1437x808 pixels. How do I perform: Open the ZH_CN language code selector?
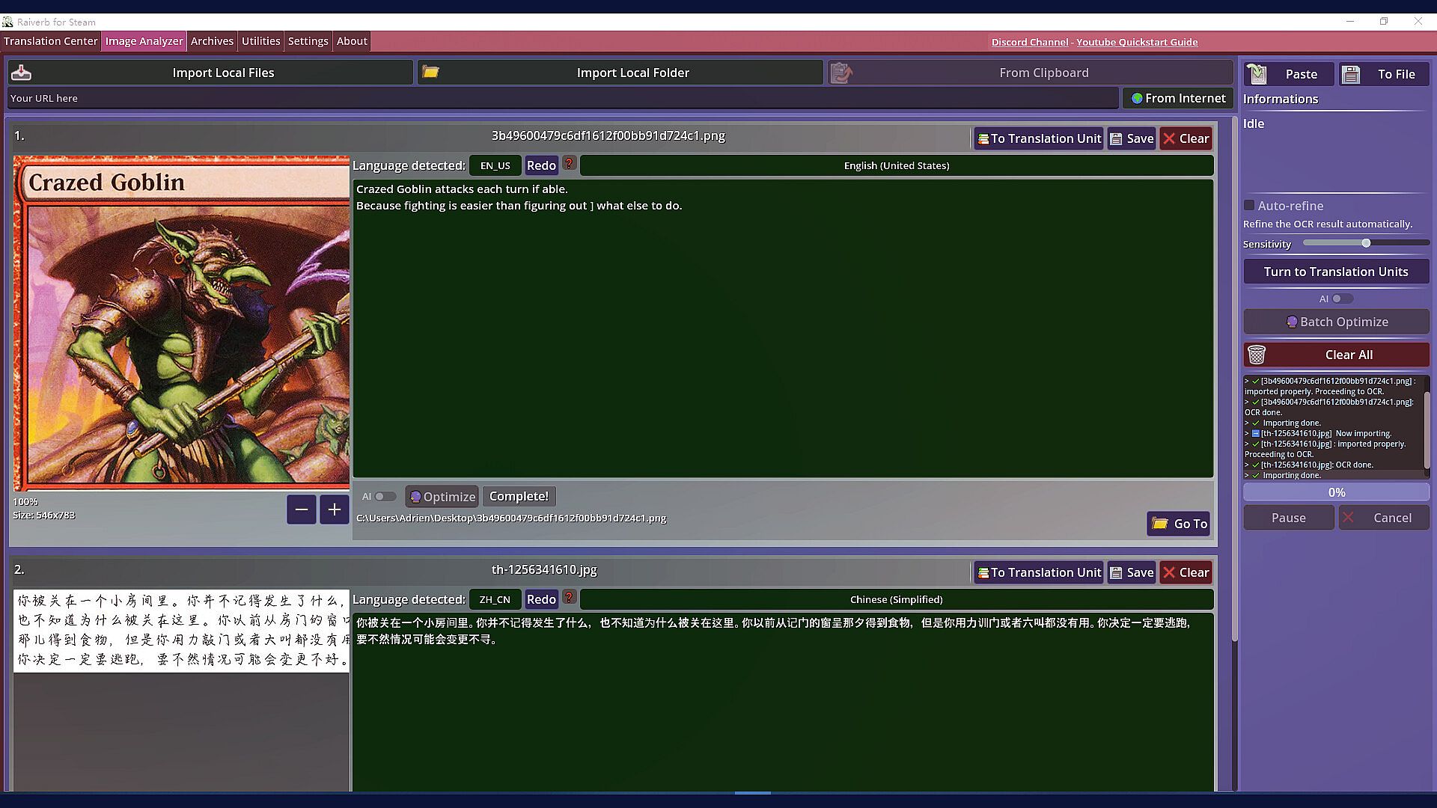495,599
